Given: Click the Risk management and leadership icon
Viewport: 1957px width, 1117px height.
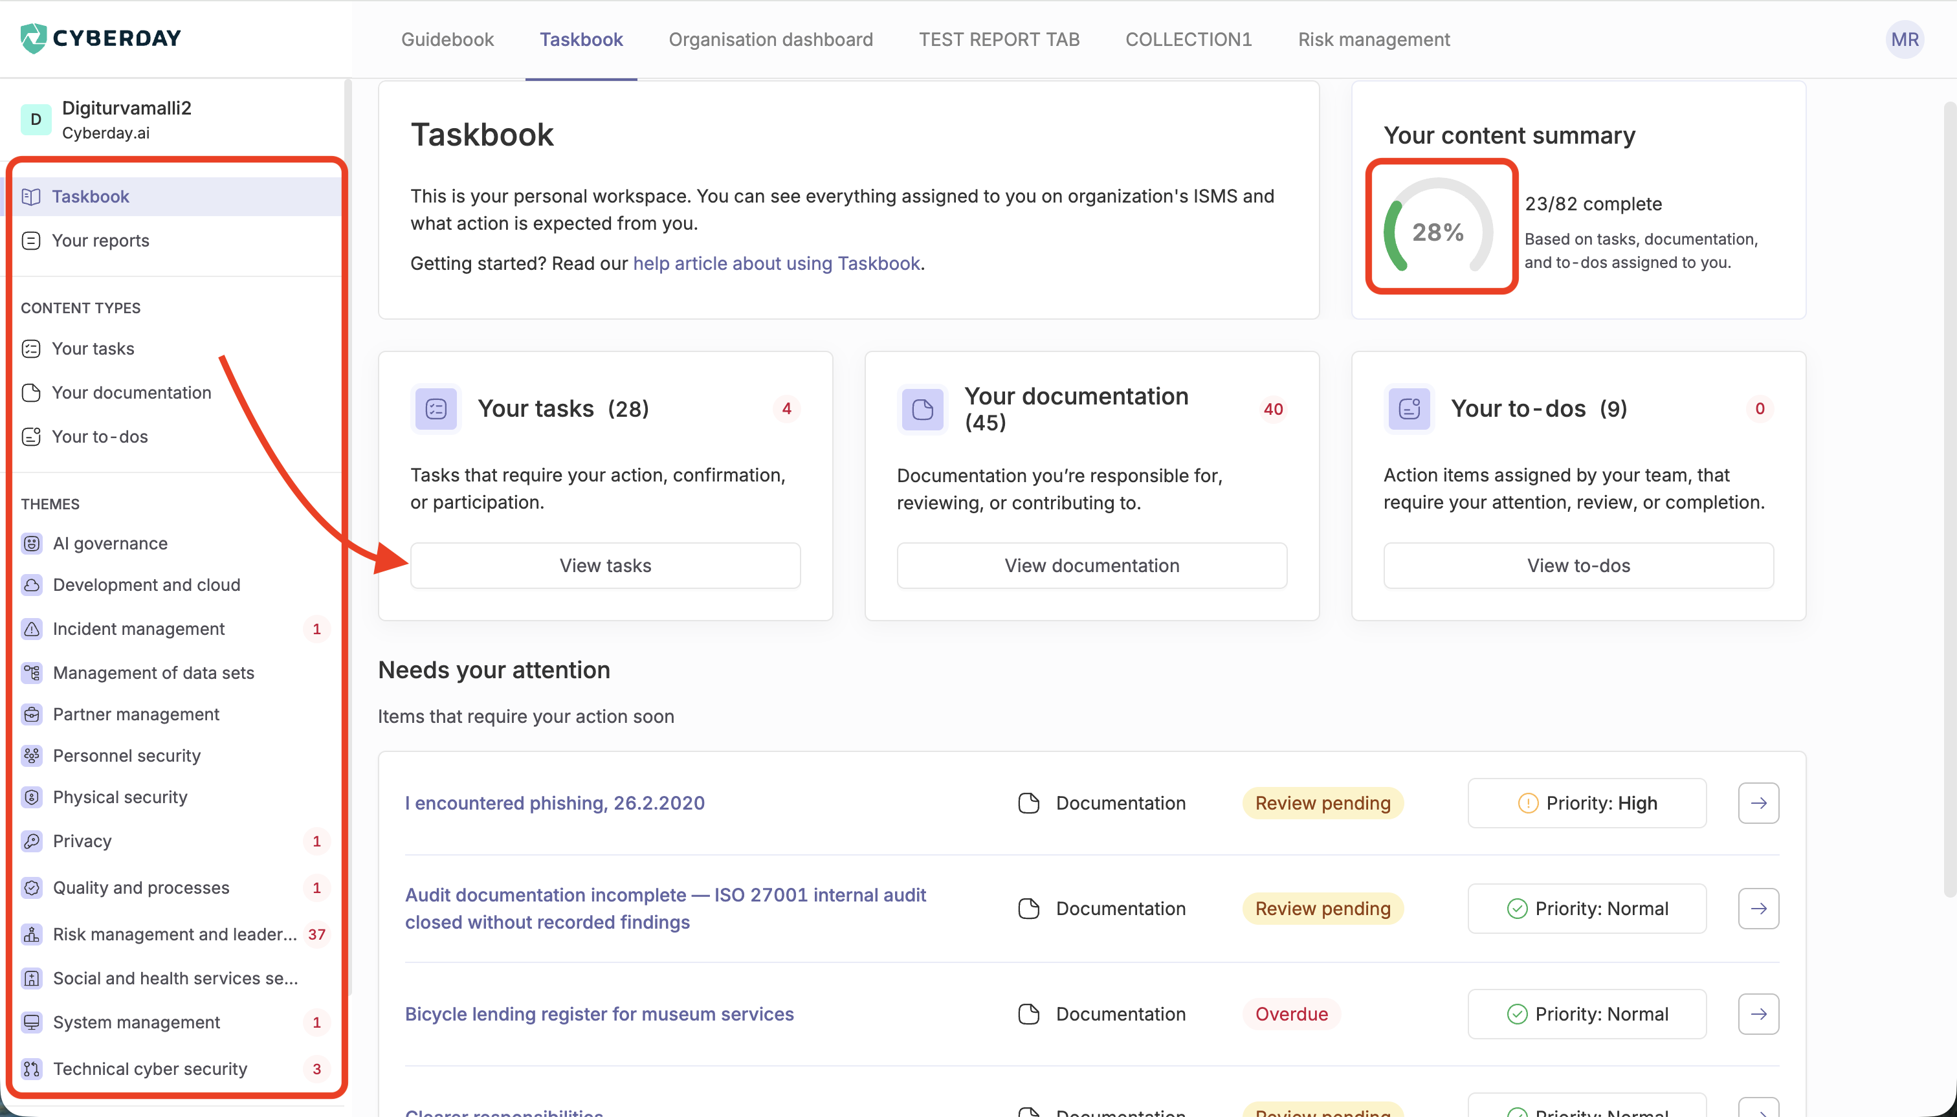Looking at the screenshot, I should (x=32, y=935).
